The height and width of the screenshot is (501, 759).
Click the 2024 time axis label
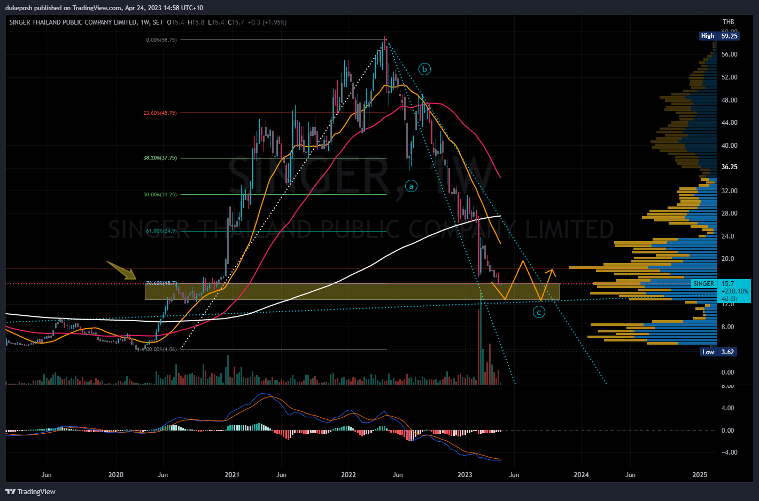[x=582, y=475]
